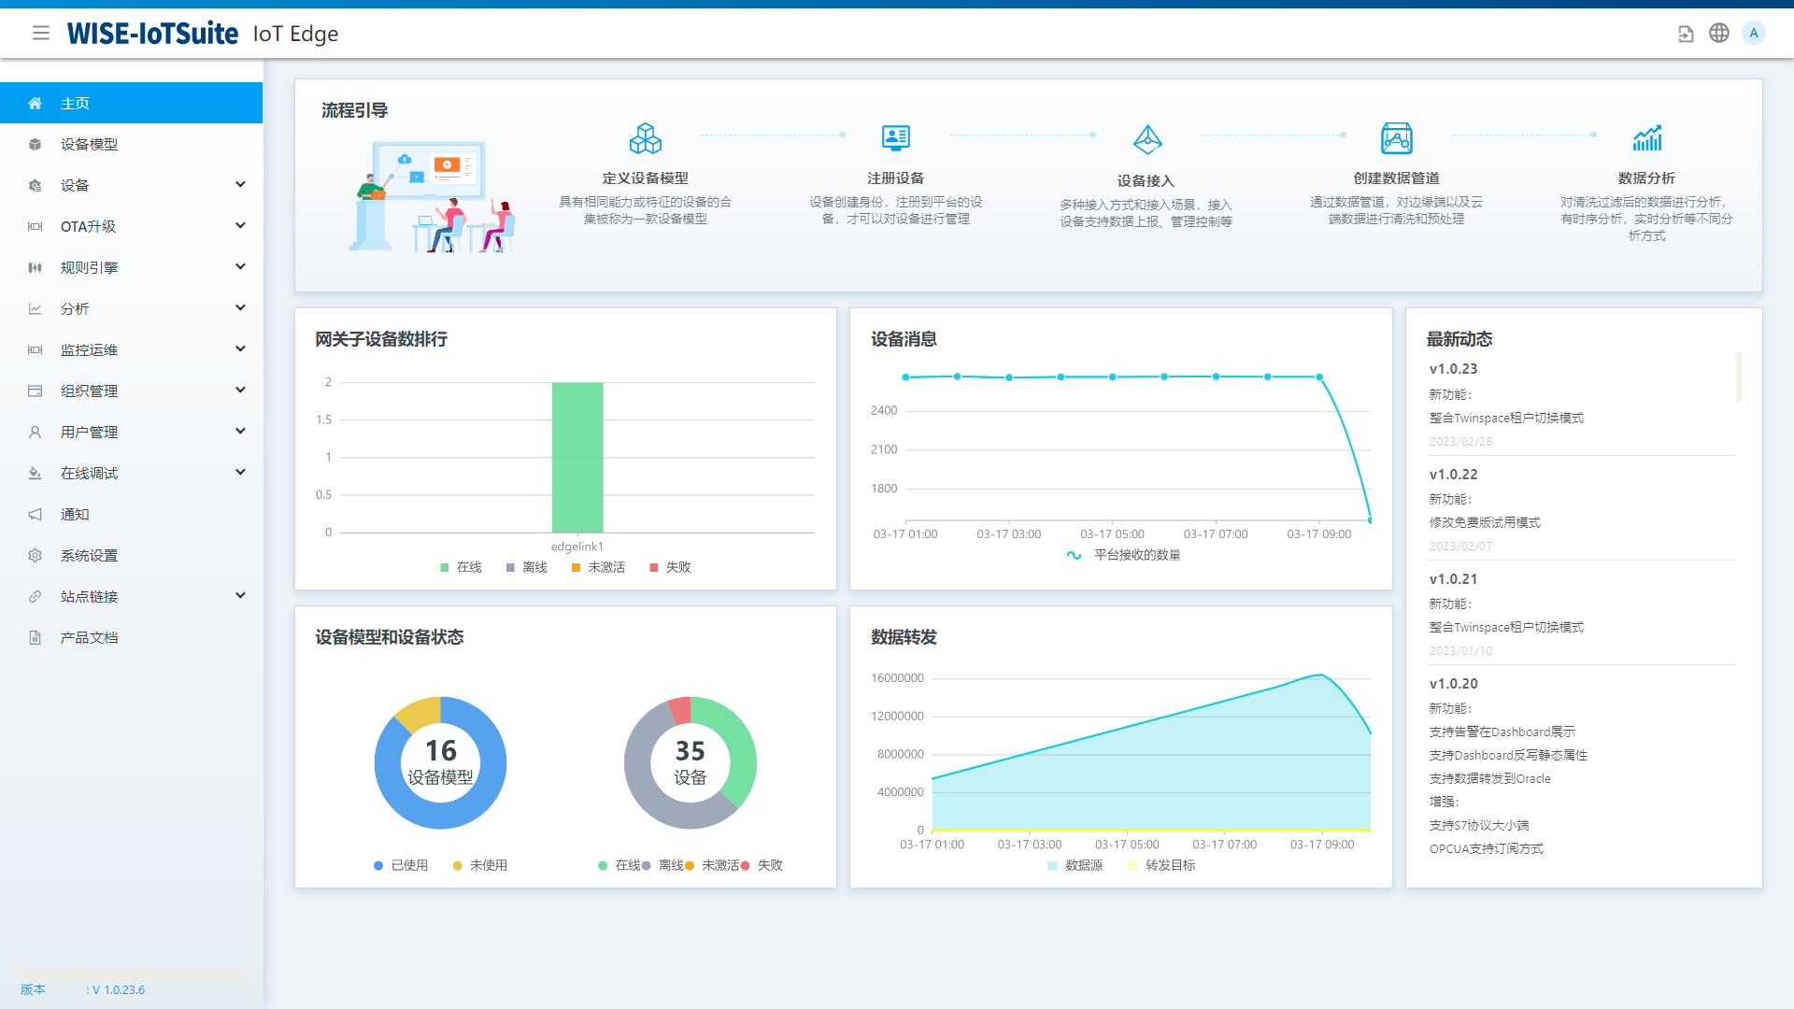Open 设备模型 menu item

point(131,144)
